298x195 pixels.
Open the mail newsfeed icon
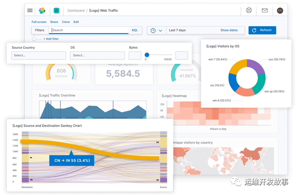[x=265, y=11]
